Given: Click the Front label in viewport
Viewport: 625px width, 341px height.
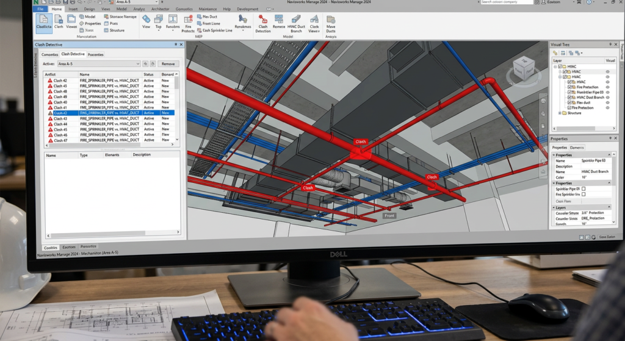Looking at the screenshot, I should click(x=389, y=215).
